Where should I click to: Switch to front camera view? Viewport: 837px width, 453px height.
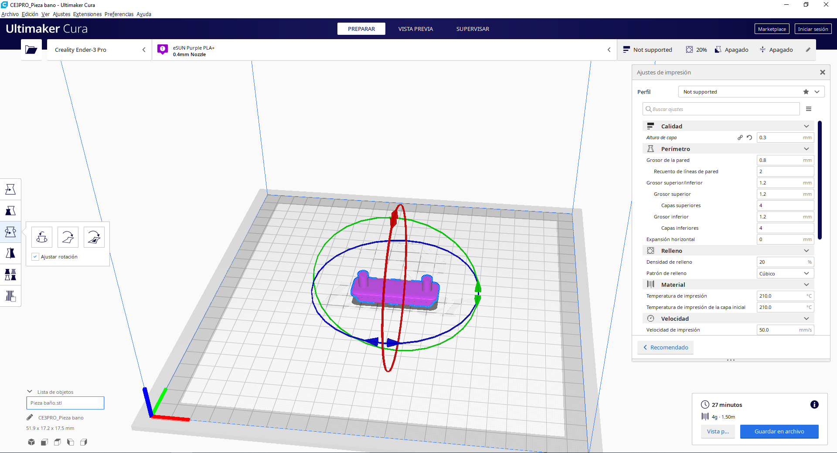(x=44, y=442)
